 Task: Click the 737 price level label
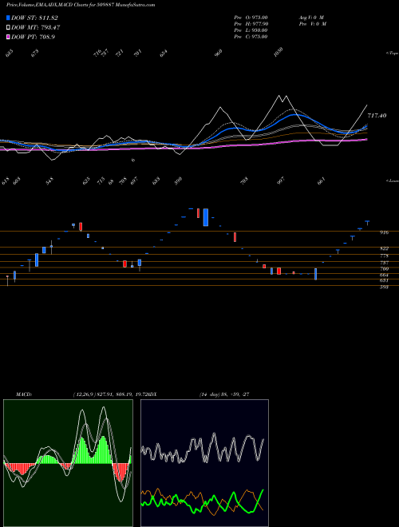(x=384, y=263)
